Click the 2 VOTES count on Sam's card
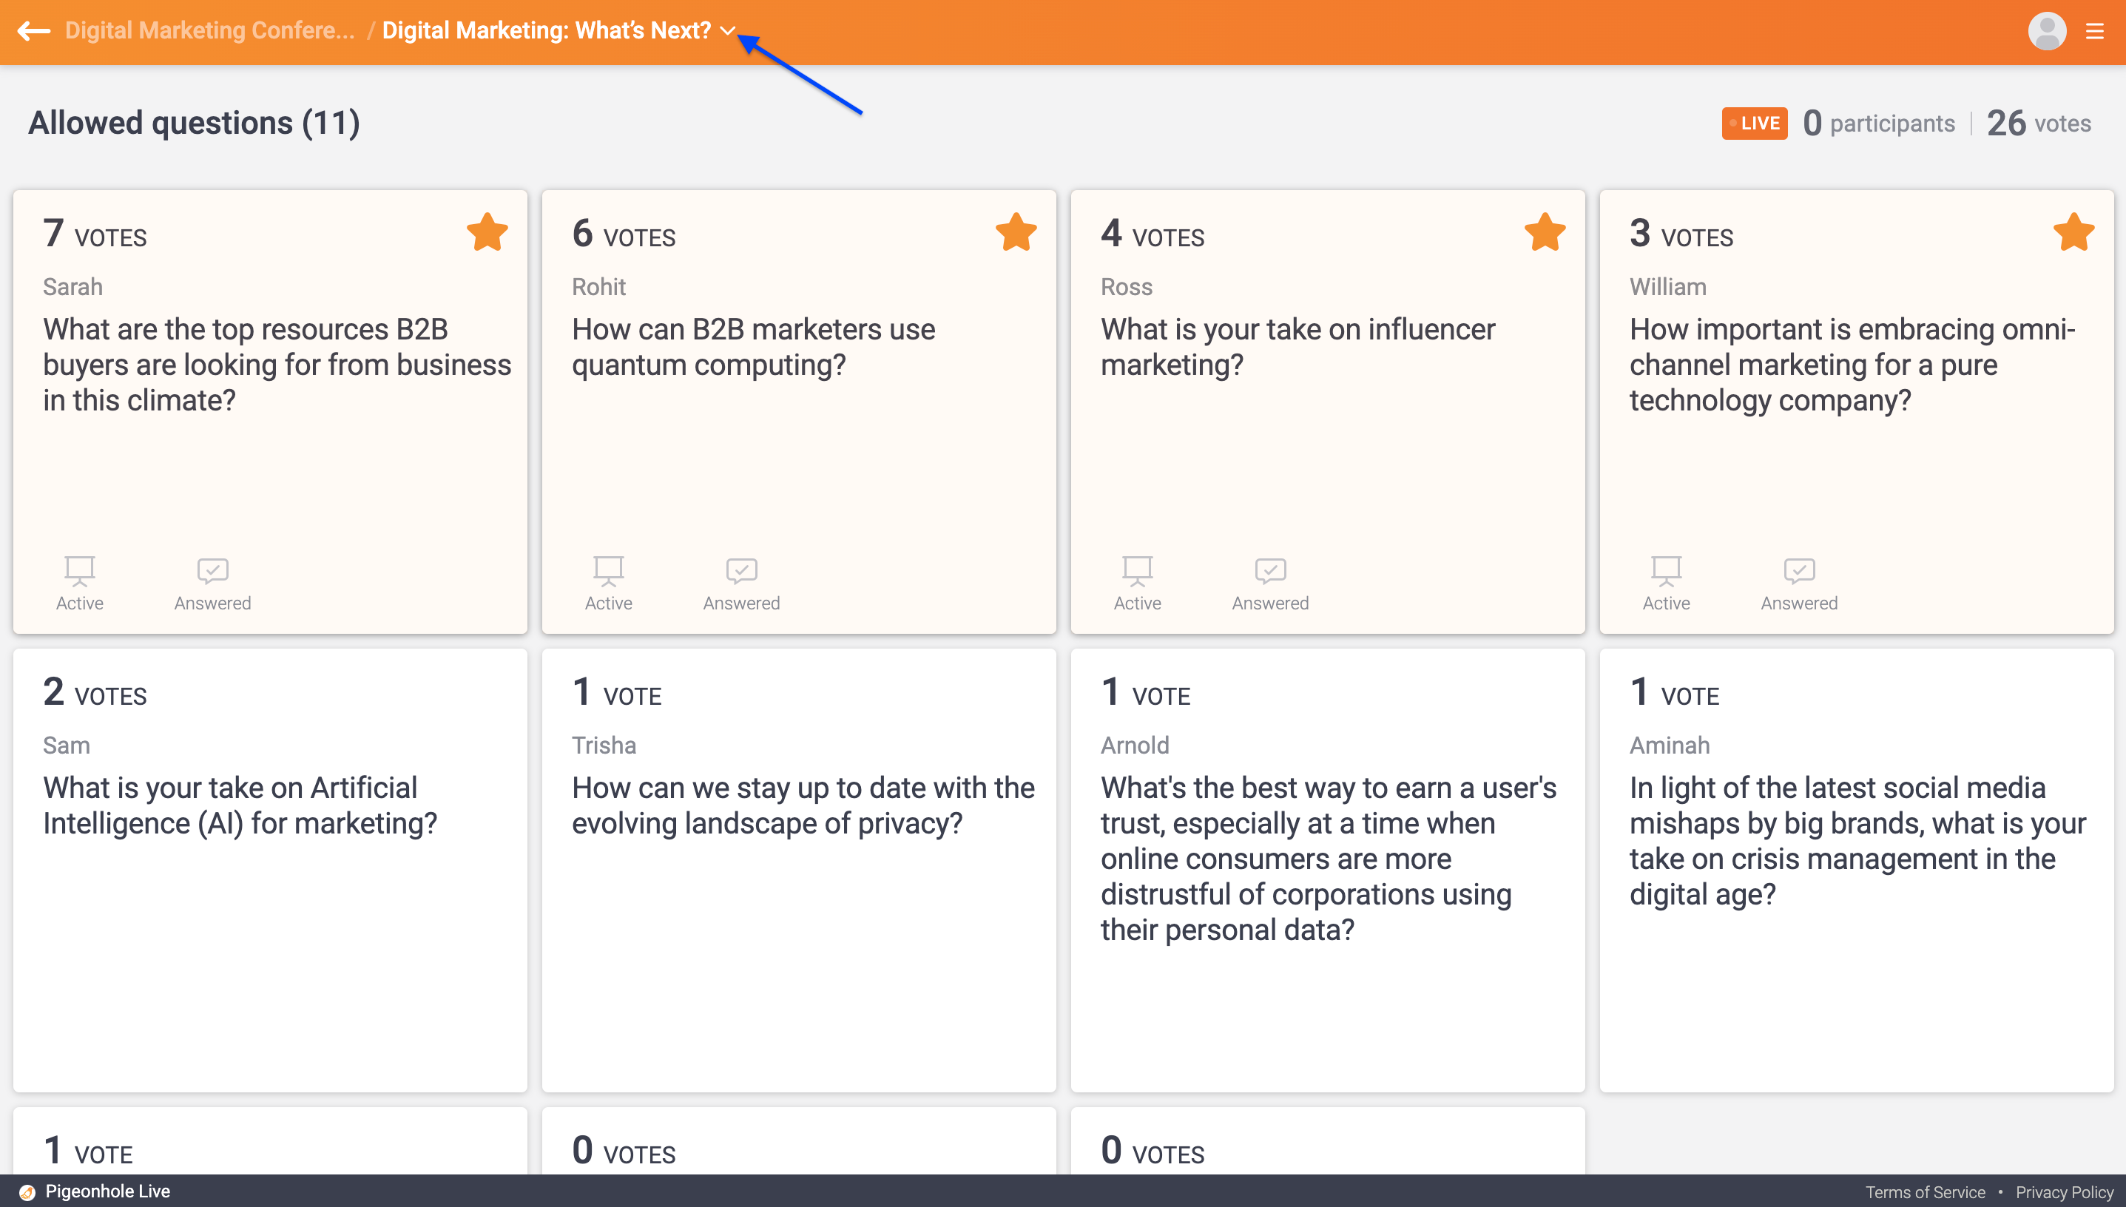This screenshot has width=2126, height=1207. [95, 692]
